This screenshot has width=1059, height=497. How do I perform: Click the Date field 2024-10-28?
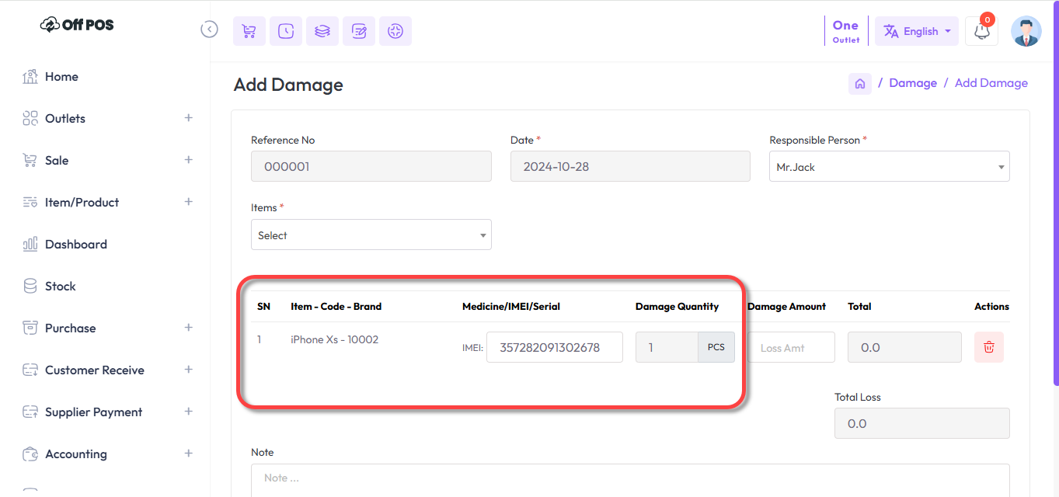630,166
